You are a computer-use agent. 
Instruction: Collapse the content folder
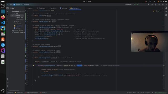[x=13, y=16]
